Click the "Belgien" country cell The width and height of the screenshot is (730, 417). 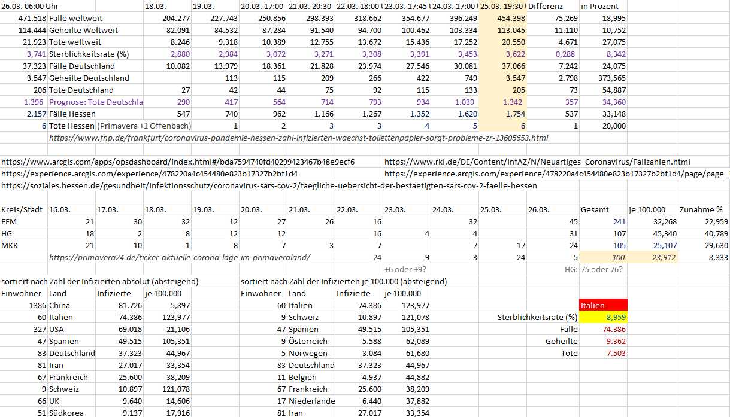[302, 377]
